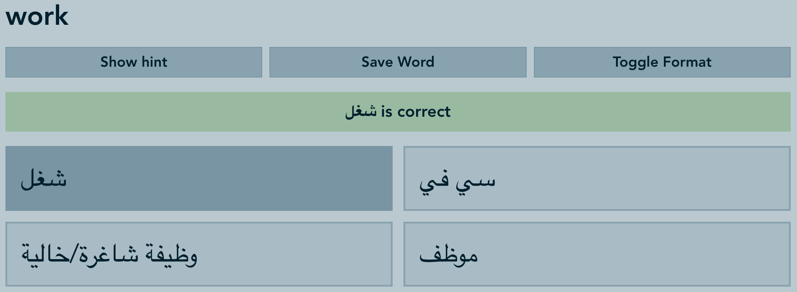Image resolution: width=797 pixels, height=292 pixels.
Task: Tap the answer tile beside موظف
Action: [x=199, y=254]
